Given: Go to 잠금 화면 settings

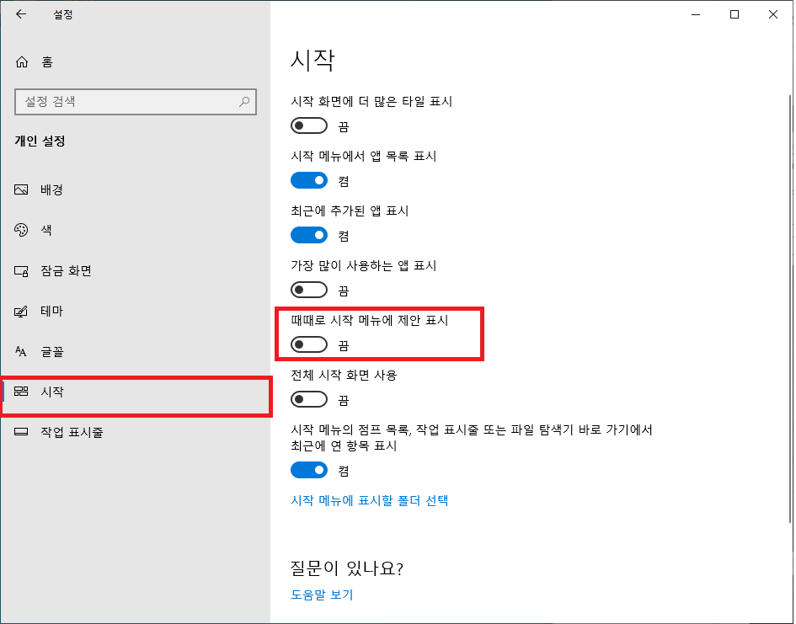Looking at the screenshot, I should coord(135,271).
